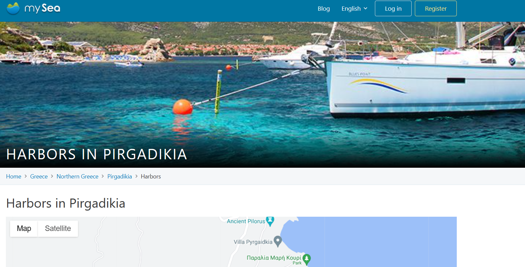
Task: Click the Ancient Pilorus map marker
Action: click(270, 221)
